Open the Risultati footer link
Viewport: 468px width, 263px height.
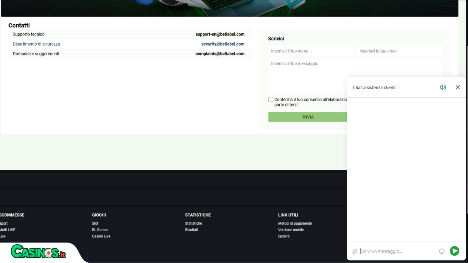[x=191, y=230]
